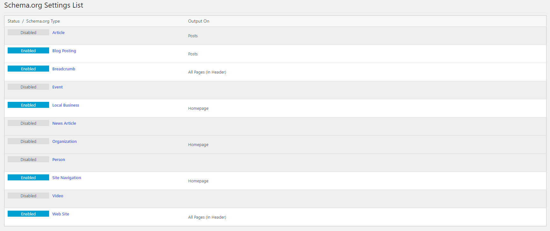Open the Blog Posting settings link
The width and height of the screenshot is (550, 231).
click(x=64, y=50)
